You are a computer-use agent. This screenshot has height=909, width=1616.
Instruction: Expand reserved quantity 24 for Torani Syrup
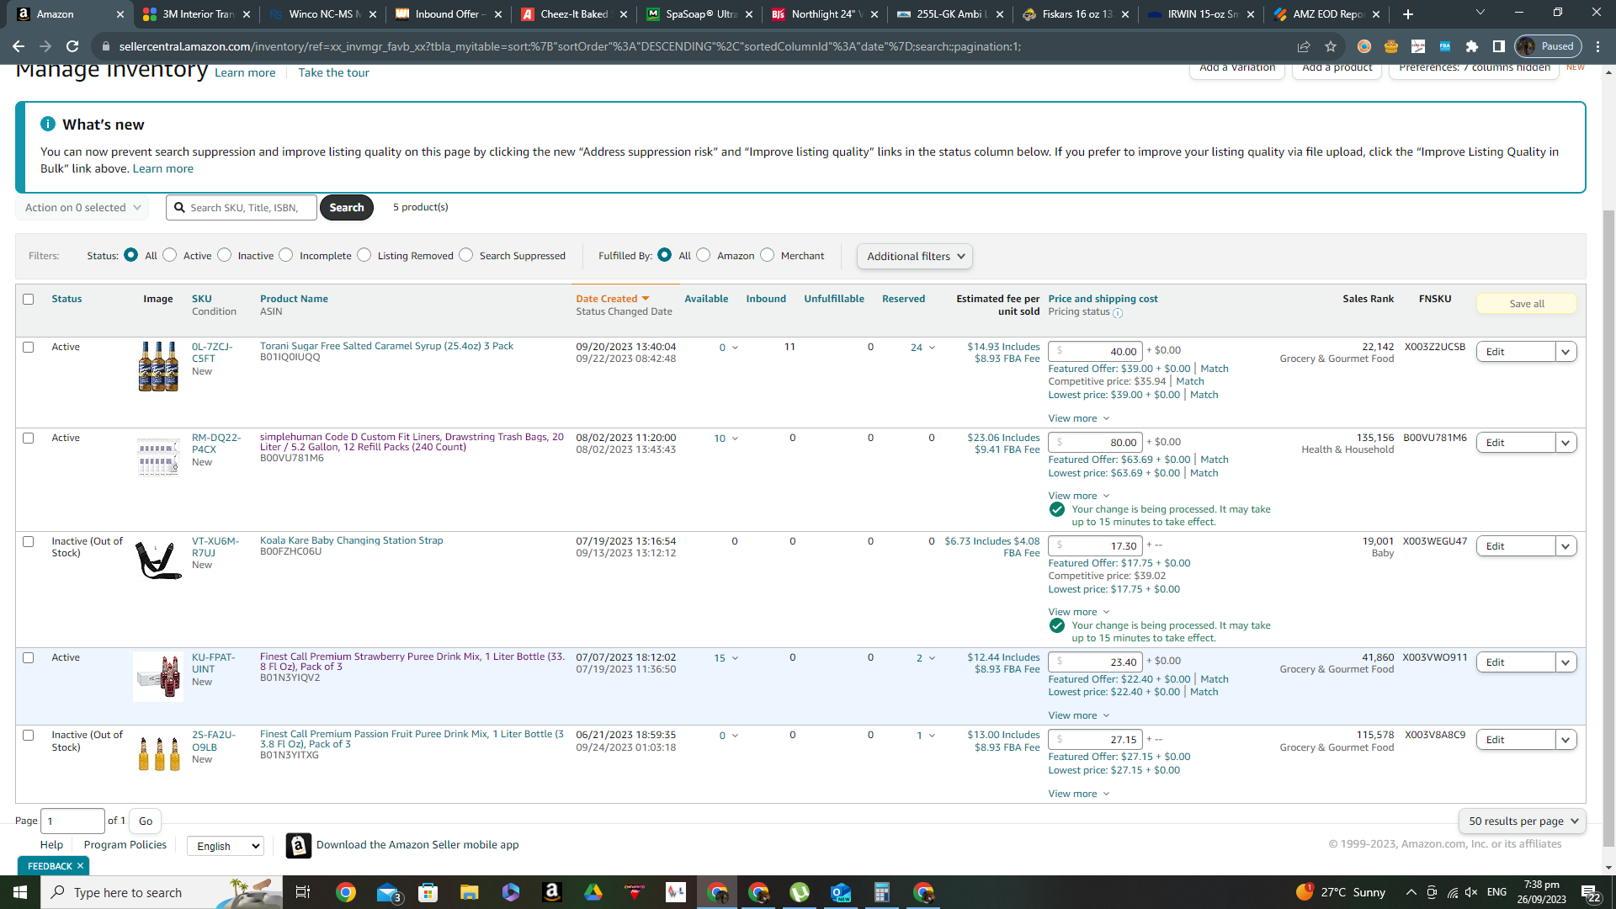[923, 348]
